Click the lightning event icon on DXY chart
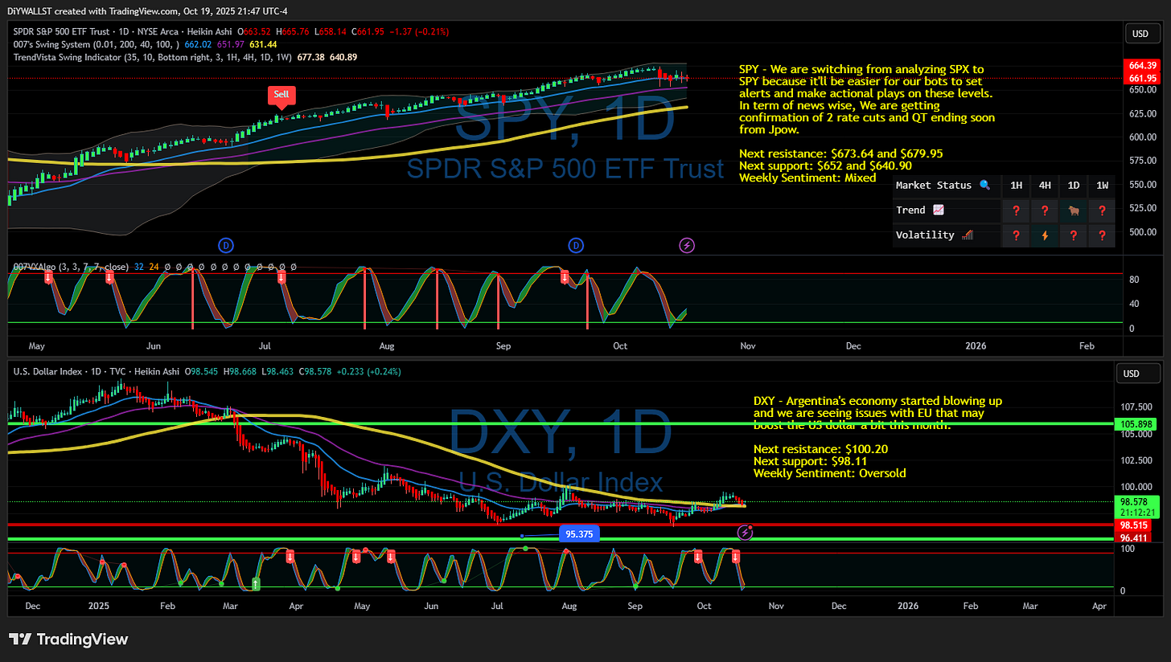 pos(746,532)
